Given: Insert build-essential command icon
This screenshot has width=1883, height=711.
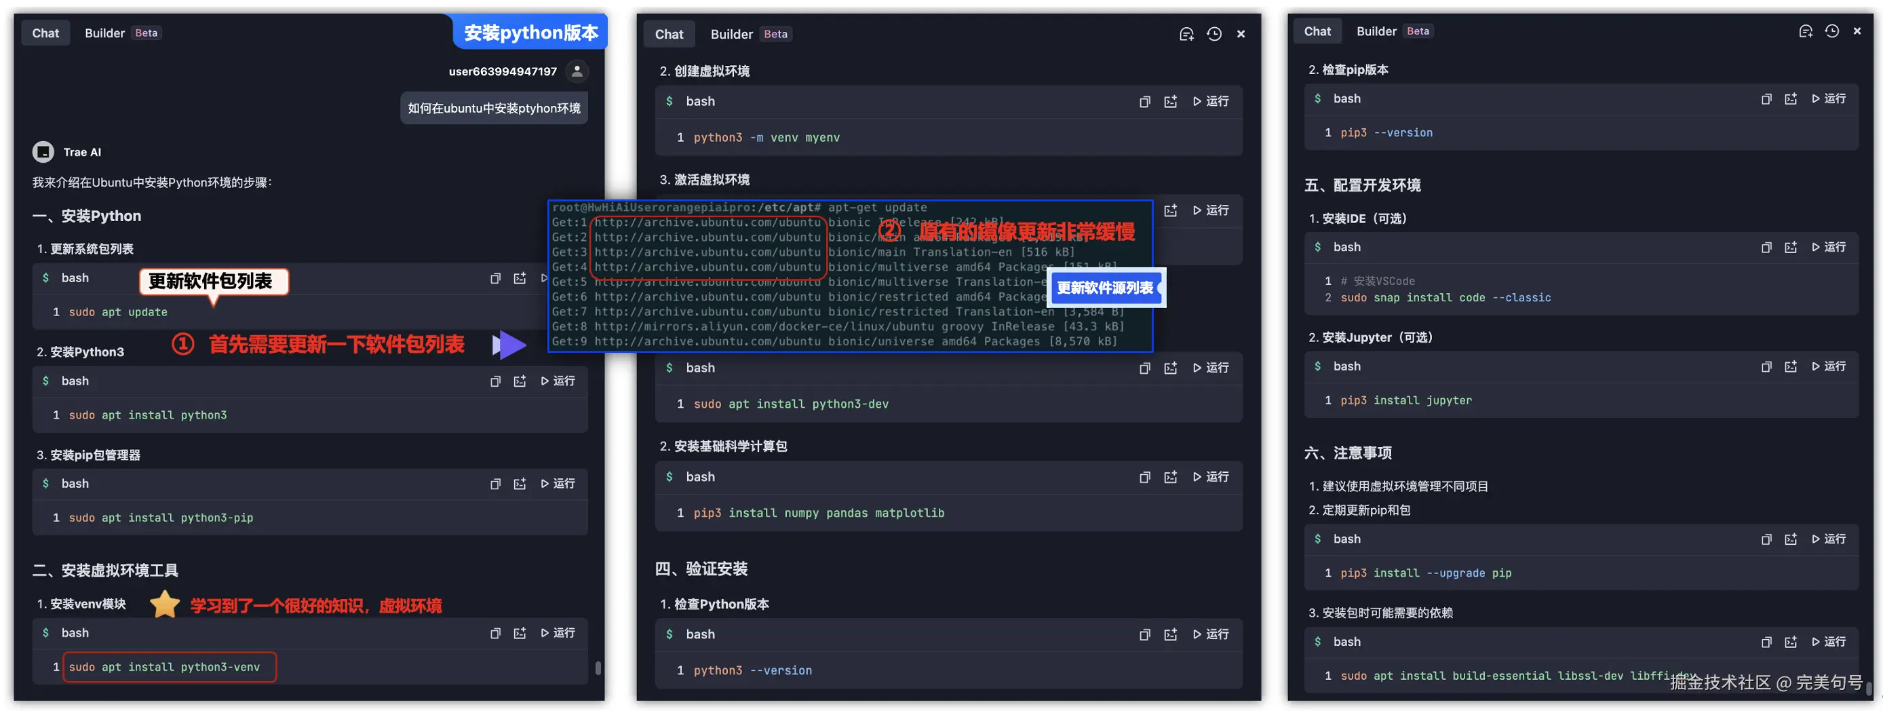Looking at the screenshot, I should click(1791, 643).
